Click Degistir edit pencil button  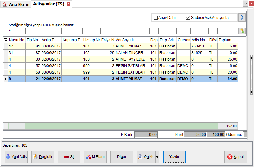(x=42, y=157)
